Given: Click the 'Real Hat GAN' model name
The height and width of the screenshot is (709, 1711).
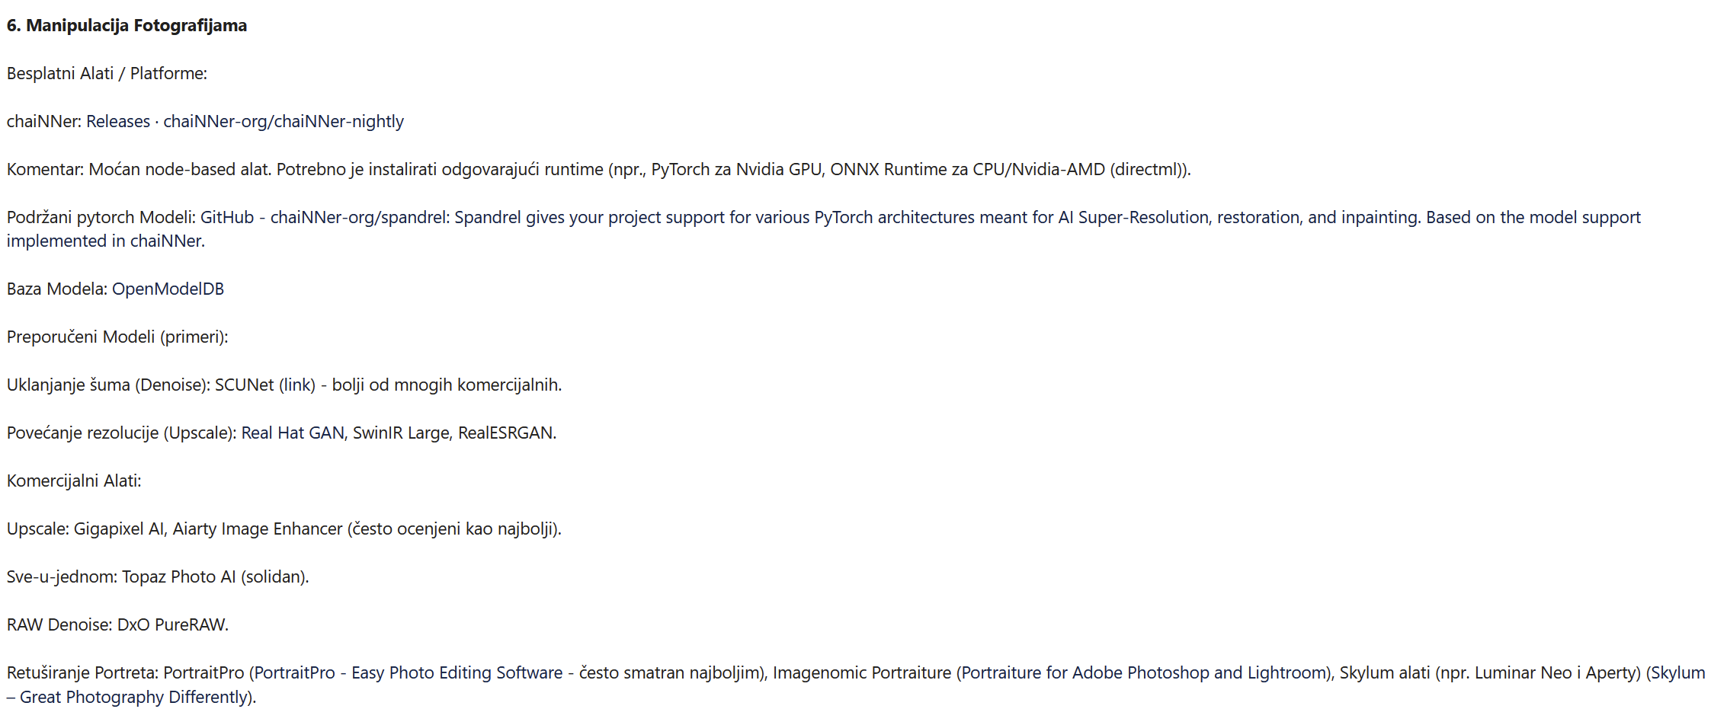Looking at the screenshot, I should pos(293,433).
